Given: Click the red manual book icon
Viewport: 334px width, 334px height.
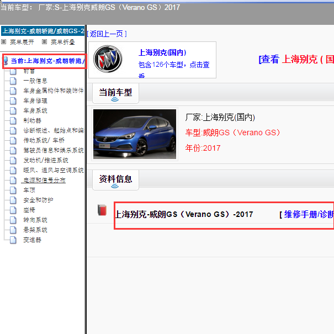Looking at the screenshot, I should coord(102,210).
